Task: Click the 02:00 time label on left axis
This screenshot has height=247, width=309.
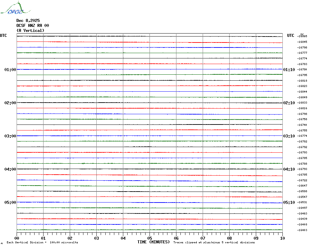Action: pos(10,103)
